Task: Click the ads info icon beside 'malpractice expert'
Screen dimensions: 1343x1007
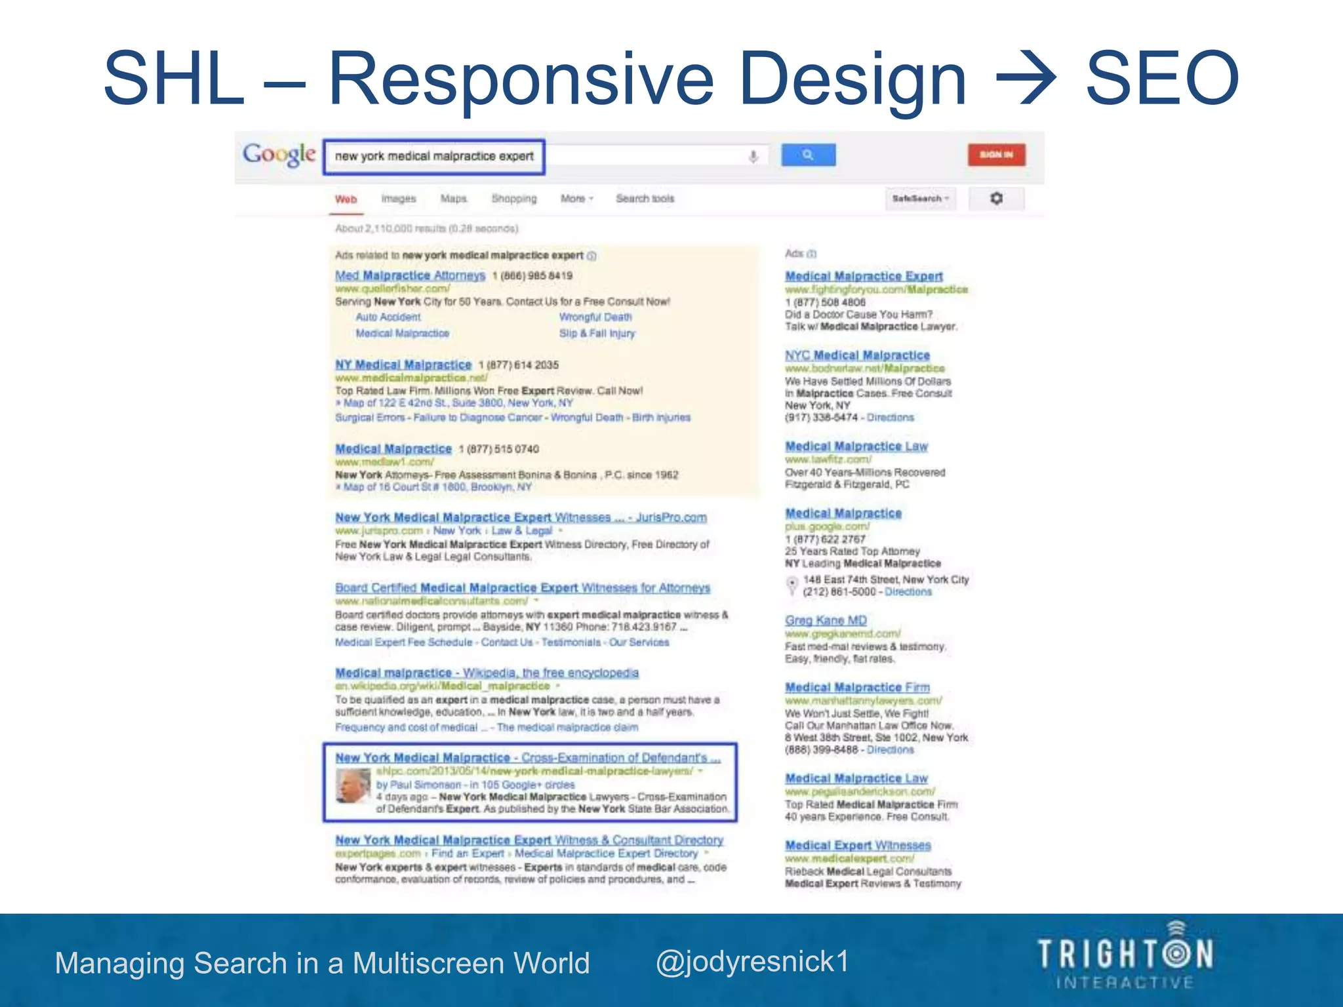Action: [x=591, y=256]
